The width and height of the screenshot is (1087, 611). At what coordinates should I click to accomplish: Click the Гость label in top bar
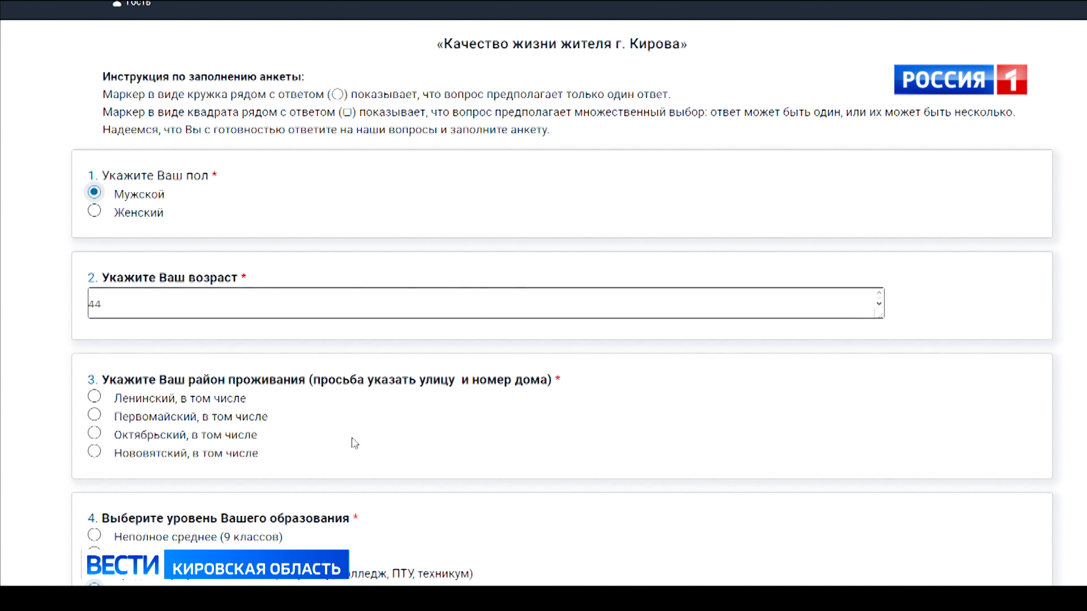[138, 3]
